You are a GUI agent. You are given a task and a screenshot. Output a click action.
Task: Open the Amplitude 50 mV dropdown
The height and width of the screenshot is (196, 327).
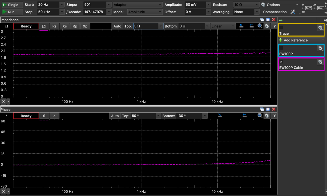[209, 5]
